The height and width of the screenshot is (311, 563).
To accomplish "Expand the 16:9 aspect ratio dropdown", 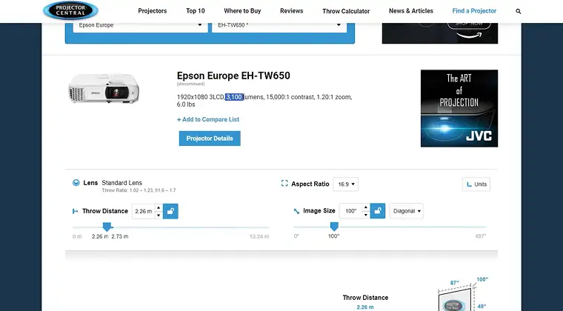I will click(345, 184).
